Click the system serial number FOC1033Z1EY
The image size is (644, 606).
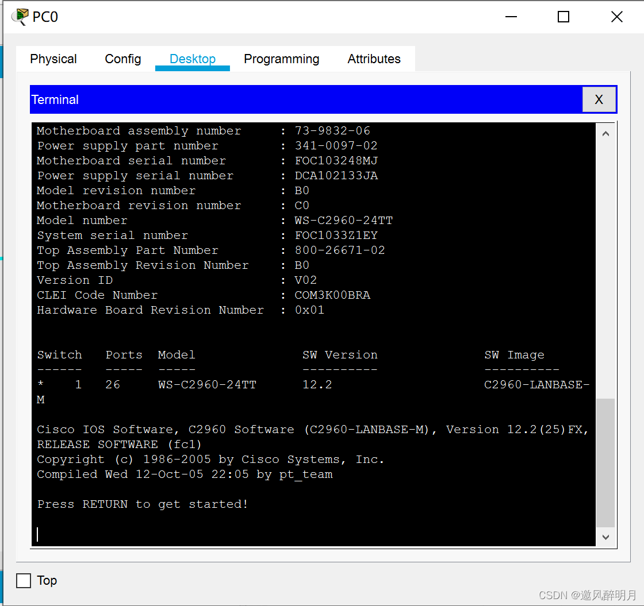(x=336, y=236)
